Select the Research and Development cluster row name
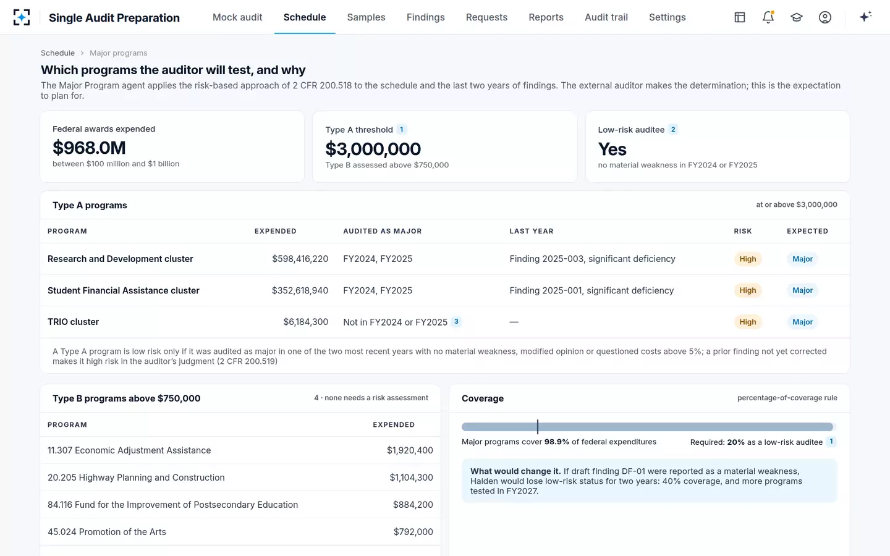The width and height of the screenshot is (890, 556). (x=121, y=259)
